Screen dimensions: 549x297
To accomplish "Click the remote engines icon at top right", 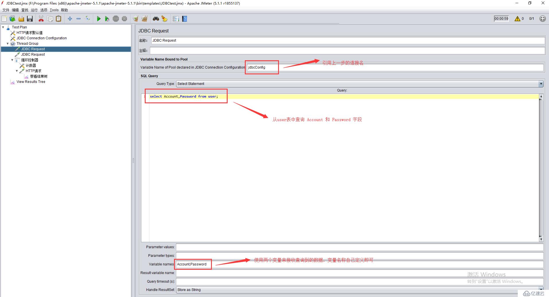I will point(542,19).
